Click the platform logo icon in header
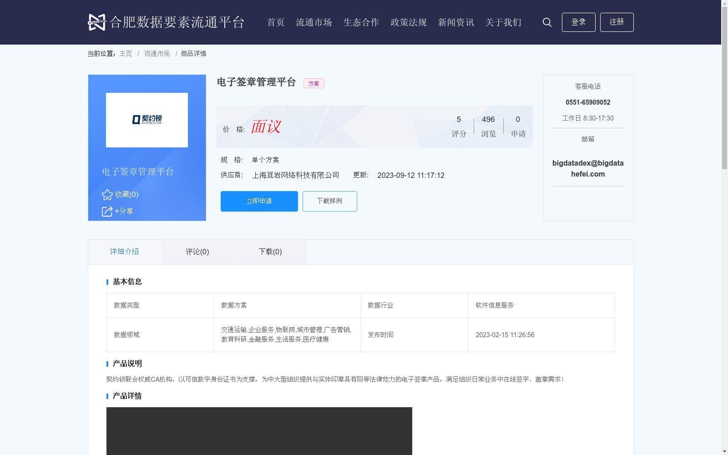The width and height of the screenshot is (728, 455). click(96, 22)
